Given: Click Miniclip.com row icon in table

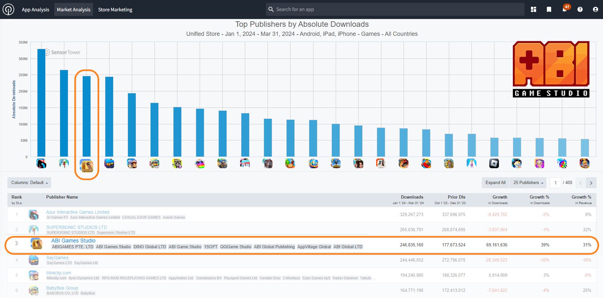Looking at the screenshot, I should click(34, 275).
